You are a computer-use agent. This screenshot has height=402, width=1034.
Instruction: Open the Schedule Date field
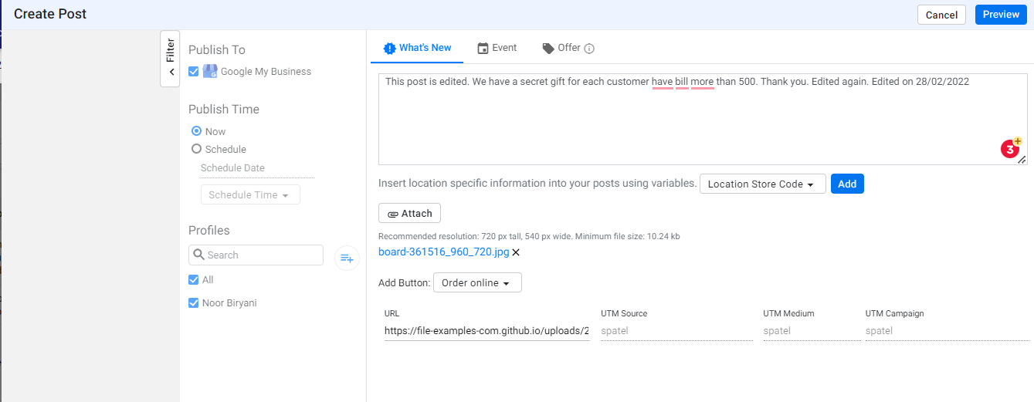click(256, 168)
